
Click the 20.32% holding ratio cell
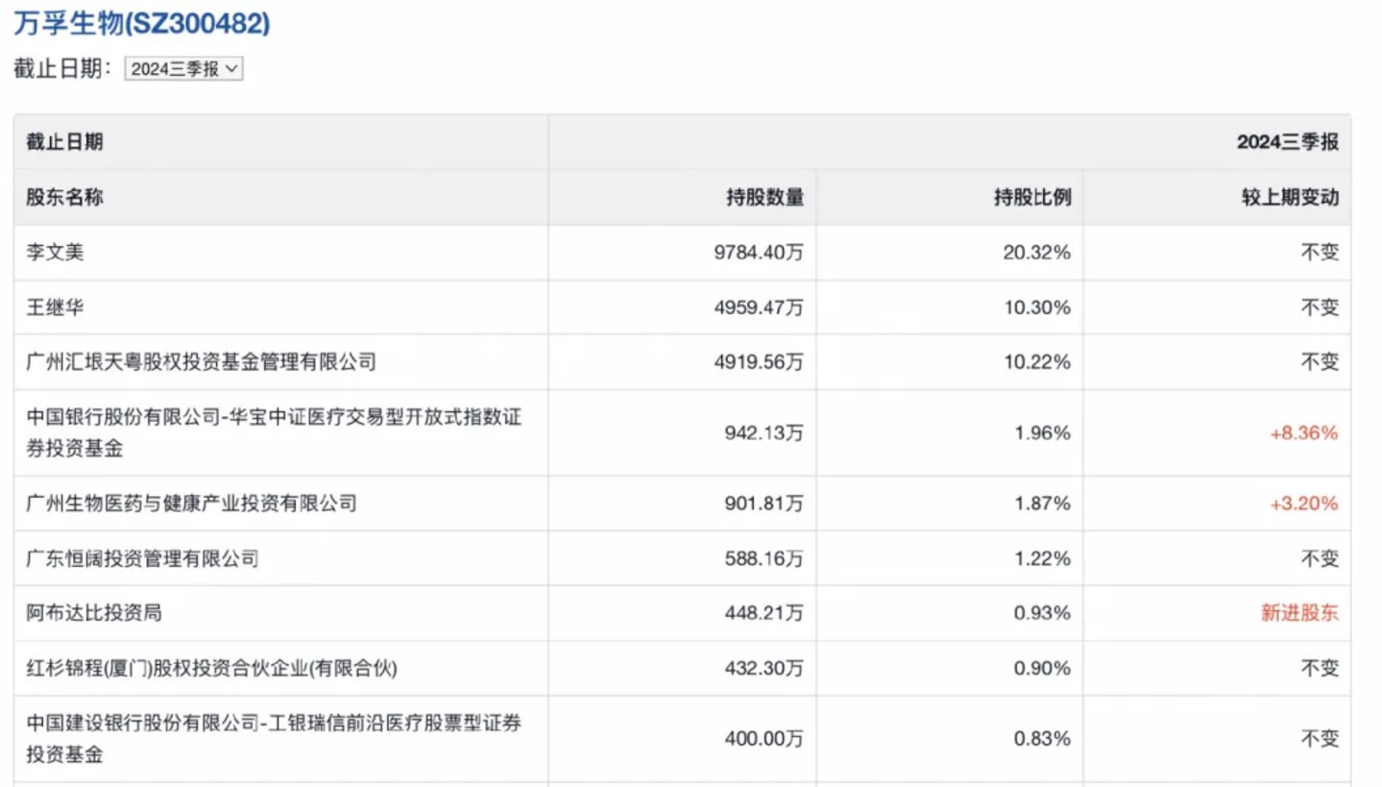click(1042, 253)
